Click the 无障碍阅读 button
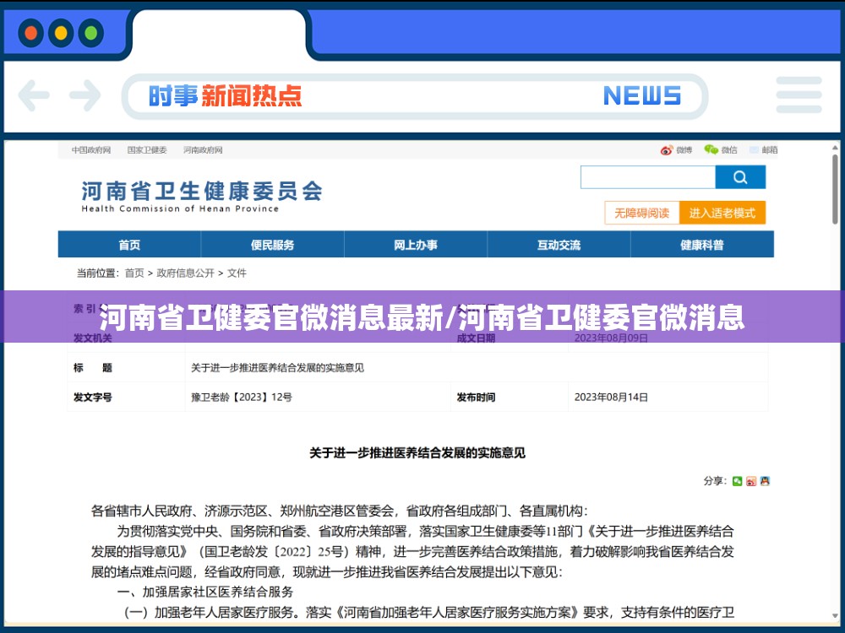Image resolution: width=845 pixels, height=633 pixels. click(642, 213)
